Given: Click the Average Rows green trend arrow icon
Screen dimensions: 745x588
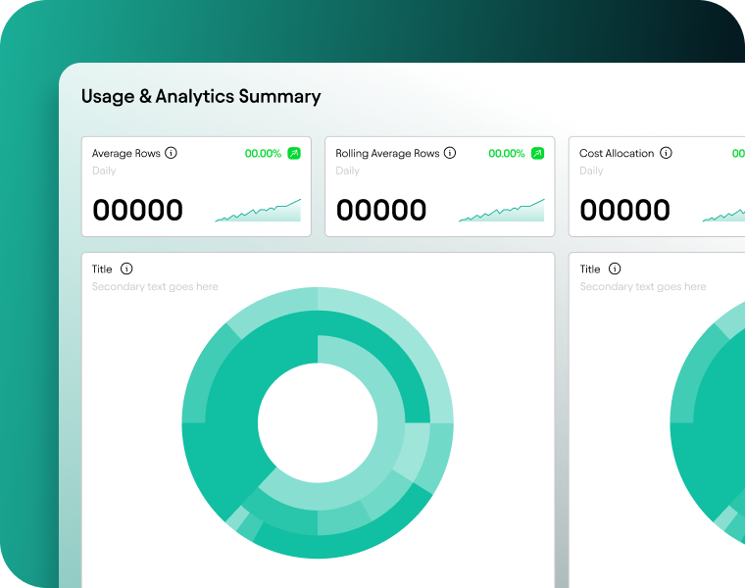Looking at the screenshot, I should (294, 154).
